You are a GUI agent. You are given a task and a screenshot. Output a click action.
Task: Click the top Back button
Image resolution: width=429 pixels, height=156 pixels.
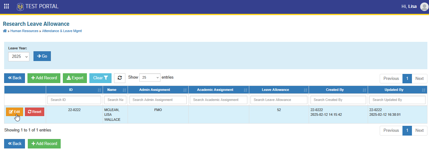click(x=15, y=78)
